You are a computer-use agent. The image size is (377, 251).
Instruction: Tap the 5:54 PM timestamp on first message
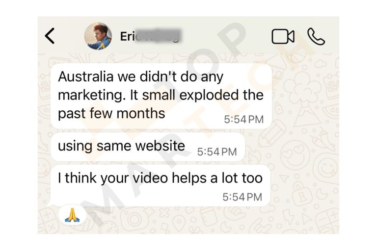pyautogui.click(x=244, y=120)
